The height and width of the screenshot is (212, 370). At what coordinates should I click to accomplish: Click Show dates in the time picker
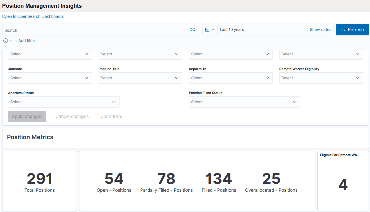pos(320,29)
